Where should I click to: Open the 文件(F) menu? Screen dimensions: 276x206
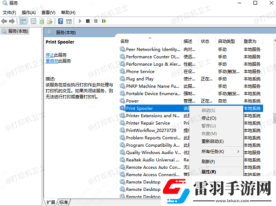[x=9, y=13]
